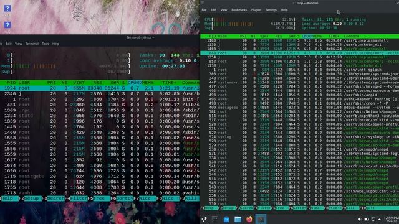
Task: Open the File menu in Konsole
Action: pos(204,10)
